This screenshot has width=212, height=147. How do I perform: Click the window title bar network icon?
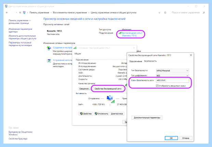6,6
